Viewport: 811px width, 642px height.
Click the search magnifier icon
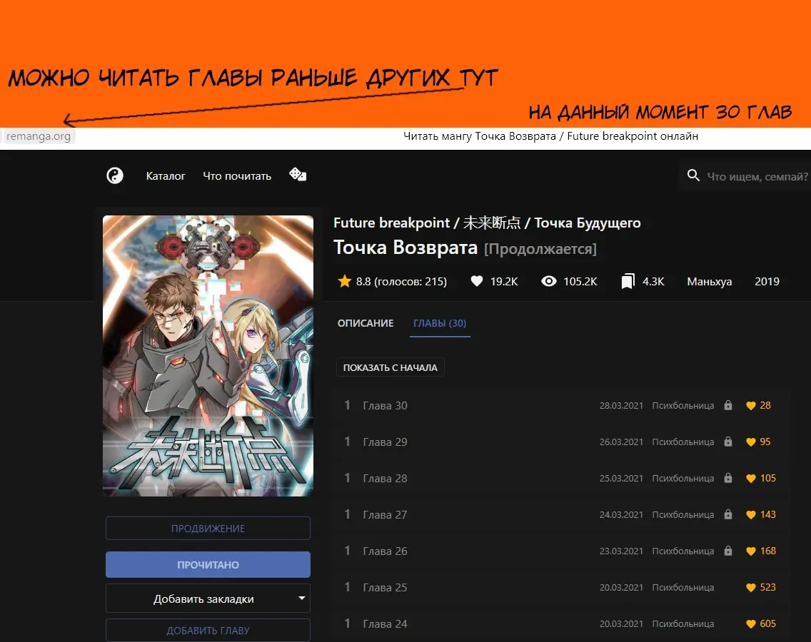[693, 175]
